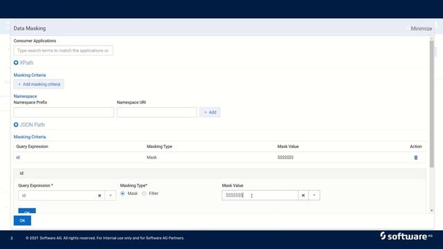Expand the JSON Path section plus icon
Viewport: 443px width, 249px height.
16,124
